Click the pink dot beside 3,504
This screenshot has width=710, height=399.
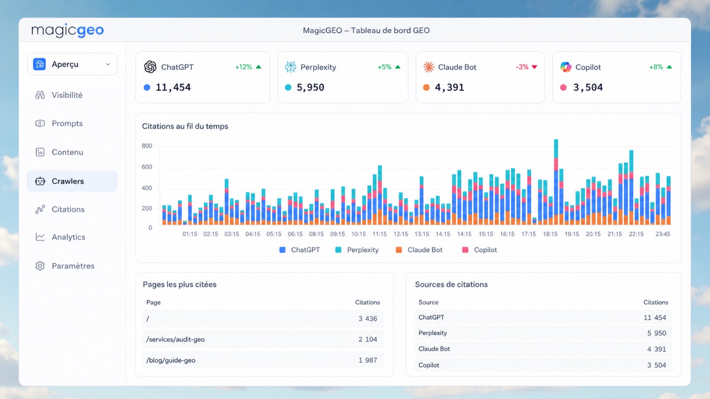tap(563, 87)
